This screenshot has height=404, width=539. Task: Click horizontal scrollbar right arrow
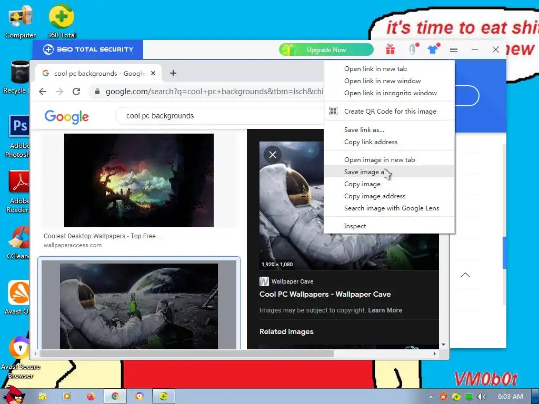click(435, 353)
